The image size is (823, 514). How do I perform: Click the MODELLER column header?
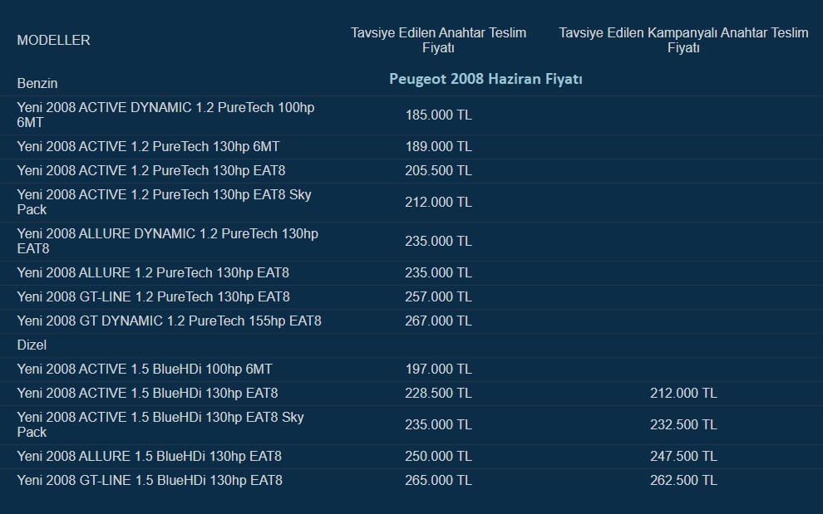[x=53, y=40]
